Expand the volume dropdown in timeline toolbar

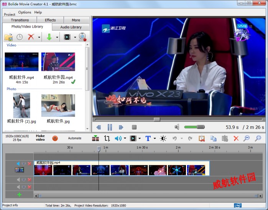[125, 138]
